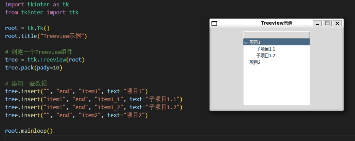Image resolution: width=355 pixels, height=141 pixels.
Task: Click the tree.pack(pady=10) code line
Action: coord(33,67)
